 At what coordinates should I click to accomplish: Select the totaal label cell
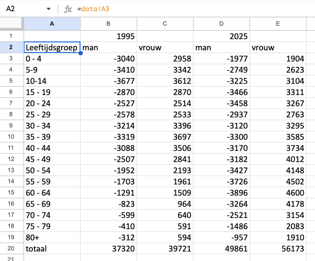click(52, 248)
